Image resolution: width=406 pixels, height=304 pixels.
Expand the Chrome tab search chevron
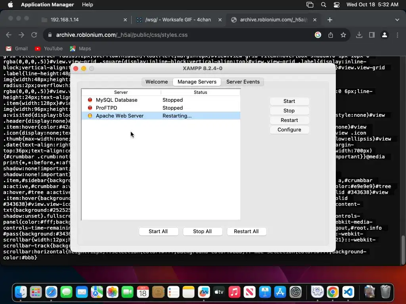pos(397,20)
